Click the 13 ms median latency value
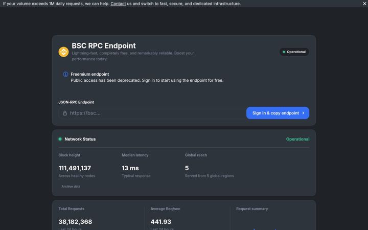Screen dimensions: 368x230 tap(130, 168)
